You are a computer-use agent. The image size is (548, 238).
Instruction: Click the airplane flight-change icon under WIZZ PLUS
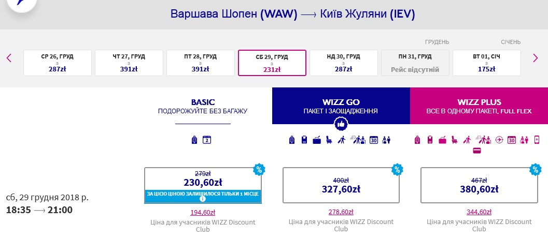[x=499, y=140]
